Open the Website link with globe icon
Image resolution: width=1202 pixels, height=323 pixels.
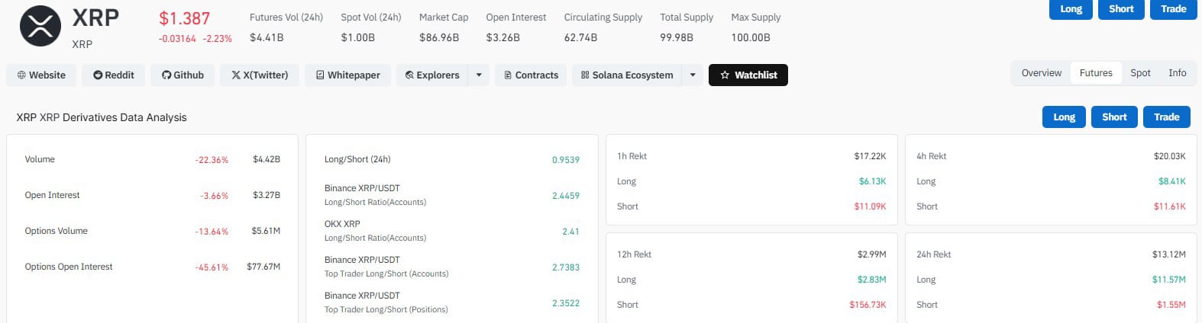(41, 75)
